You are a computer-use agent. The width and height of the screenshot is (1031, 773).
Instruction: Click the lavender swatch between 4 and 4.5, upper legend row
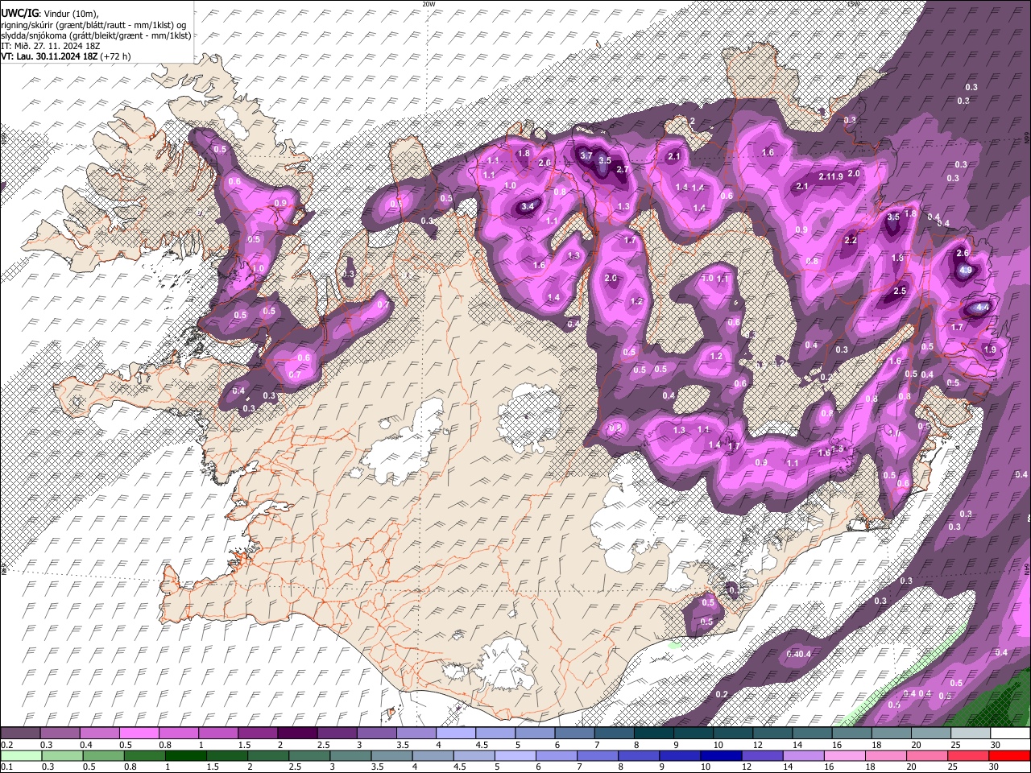pos(456,734)
